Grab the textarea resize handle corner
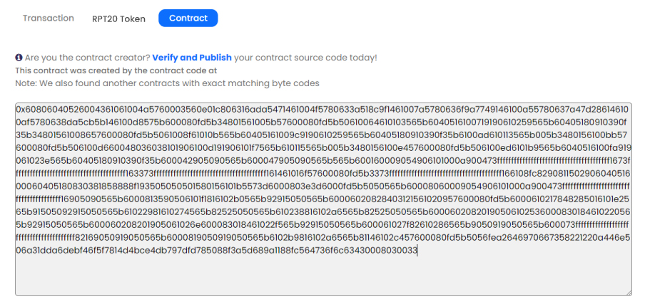This screenshot has width=645, height=299. (628, 292)
